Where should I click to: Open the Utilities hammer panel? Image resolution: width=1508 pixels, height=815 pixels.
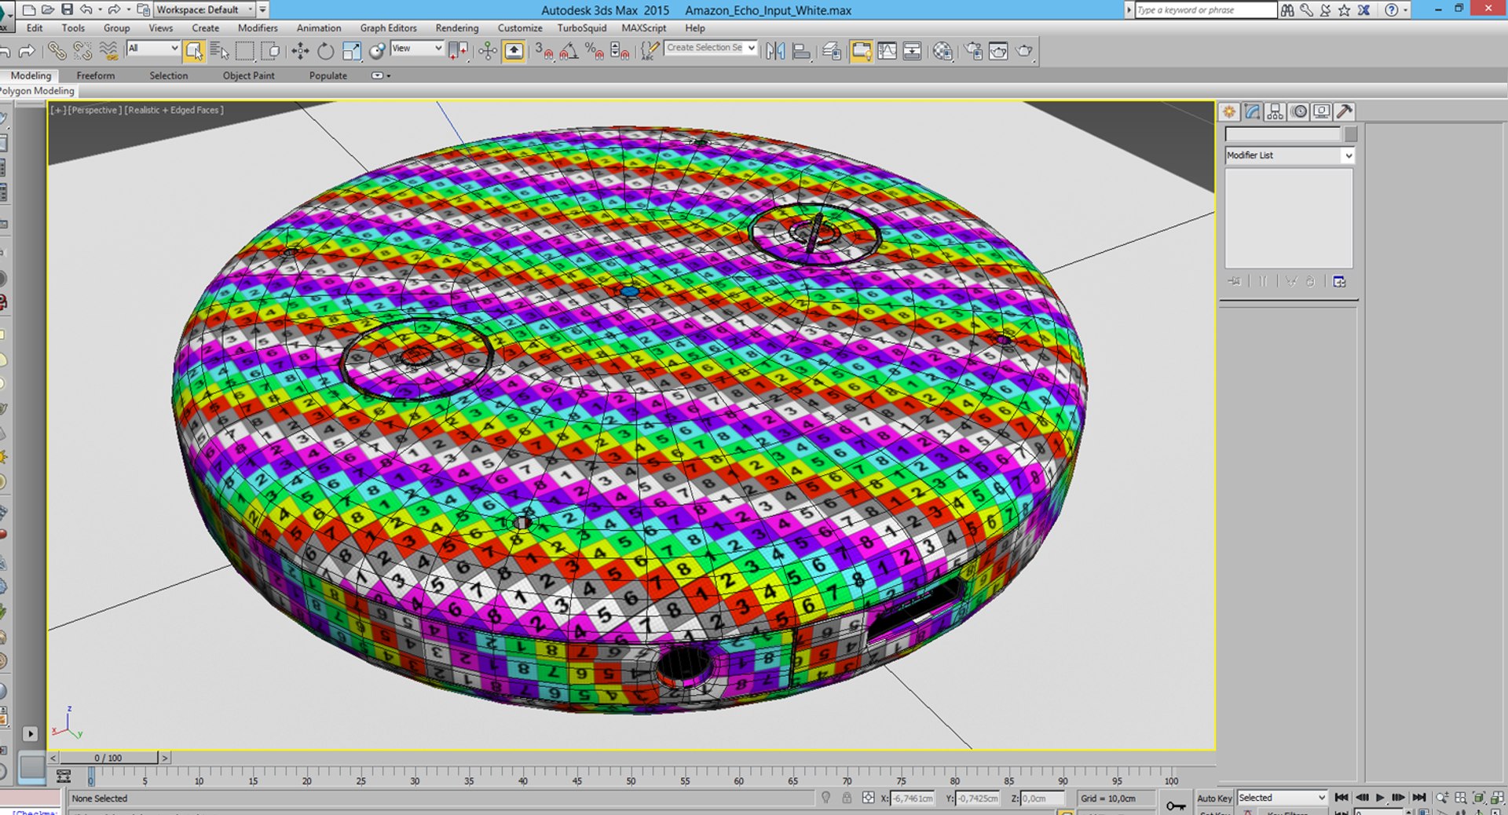[1345, 111]
